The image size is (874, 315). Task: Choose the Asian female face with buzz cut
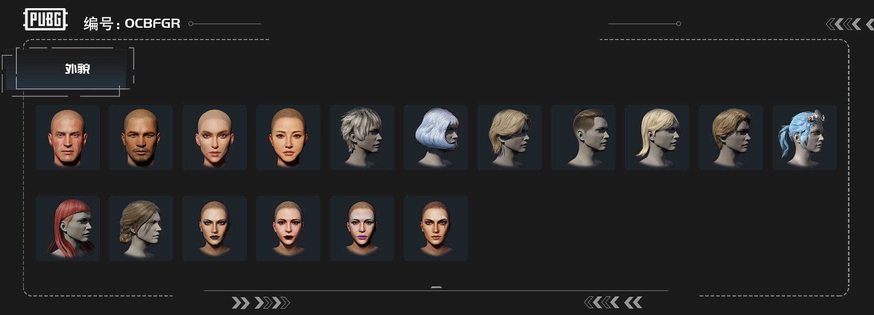(x=289, y=137)
